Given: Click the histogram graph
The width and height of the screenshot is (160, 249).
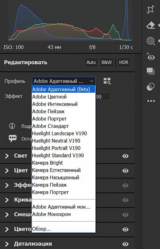Looking at the screenshot, I should (x=70, y=20).
